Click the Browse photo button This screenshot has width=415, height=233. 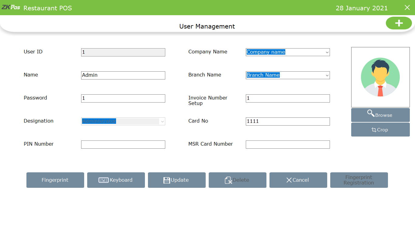(x=380, y=115)
